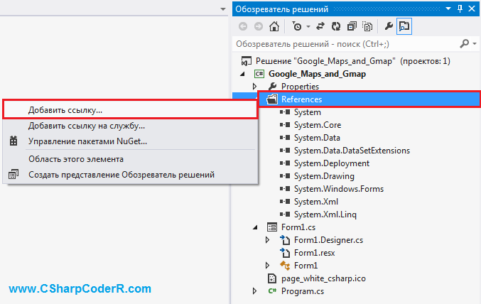Close the Solution Explorer panel

[x=472, y=9]
